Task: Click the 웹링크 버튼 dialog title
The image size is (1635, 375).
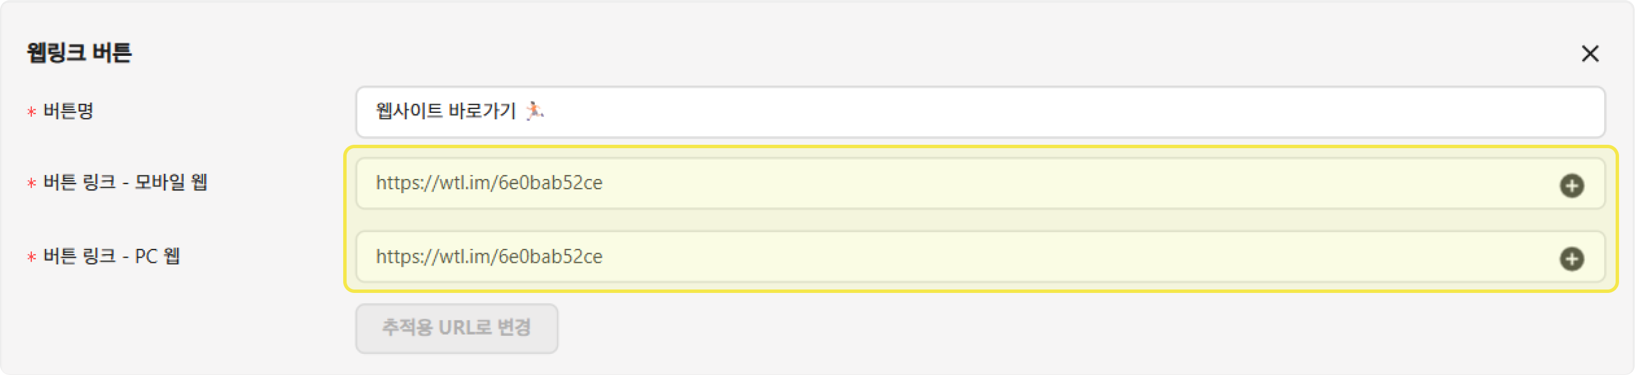Action: point(79,52)
